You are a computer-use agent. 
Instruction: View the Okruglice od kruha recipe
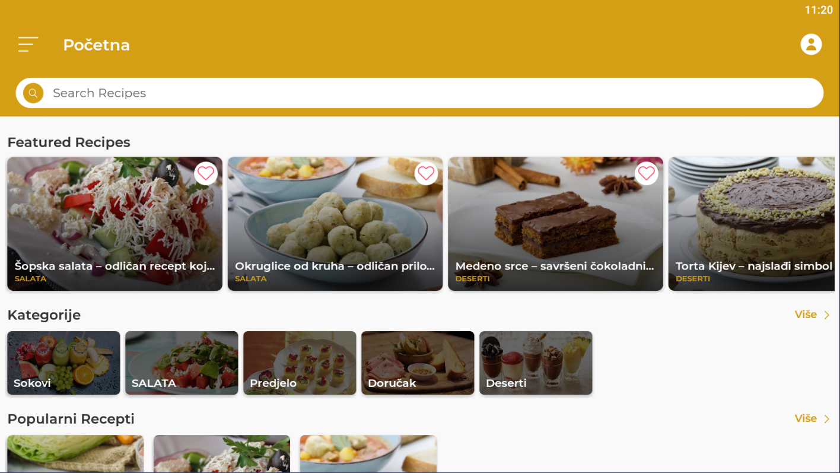(x=335, y=224)
